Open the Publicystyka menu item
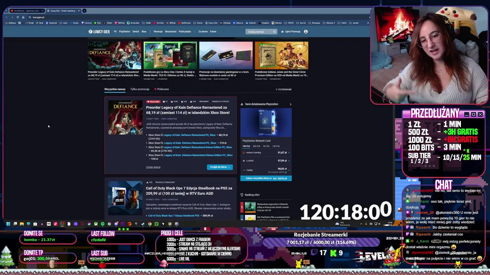The image size is (490, 275). (x=185, y=32)
